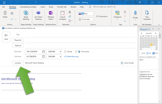This screenshot has height=104, width=162.
Task: Click the Tell me lightbulb icon
Action: pos(90,7)
